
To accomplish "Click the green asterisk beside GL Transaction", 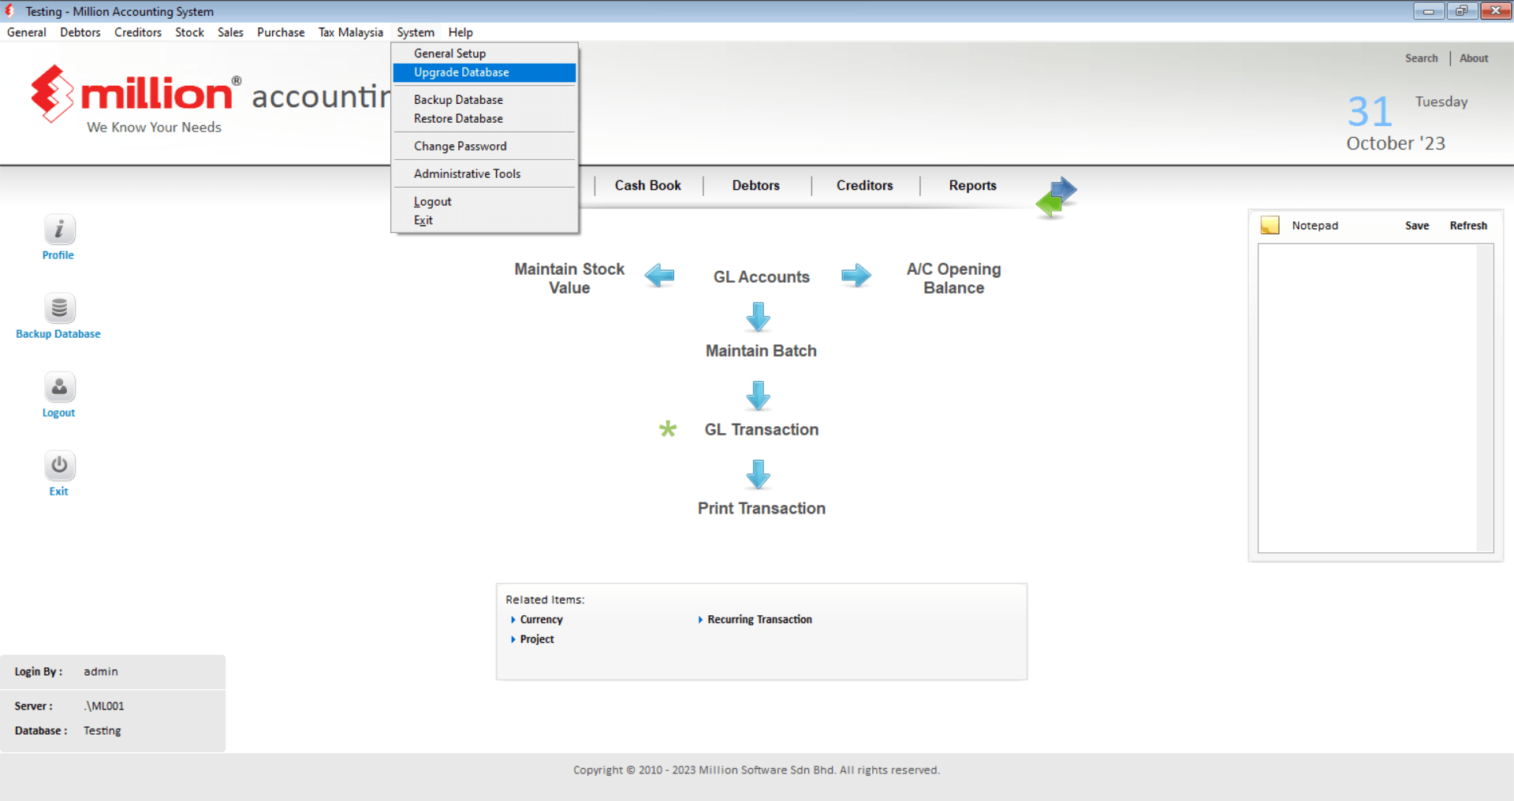I will point(668,429).
